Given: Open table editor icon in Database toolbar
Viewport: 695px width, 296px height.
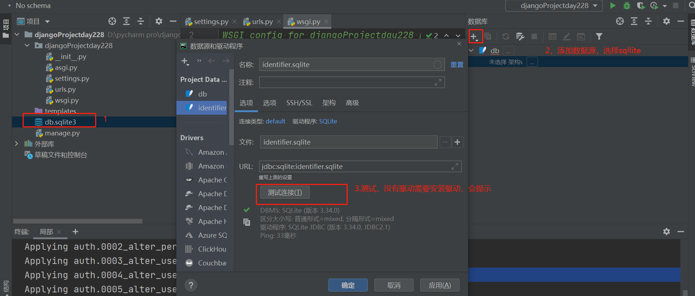Looking at the screenshot, I should tap(553, 36).
